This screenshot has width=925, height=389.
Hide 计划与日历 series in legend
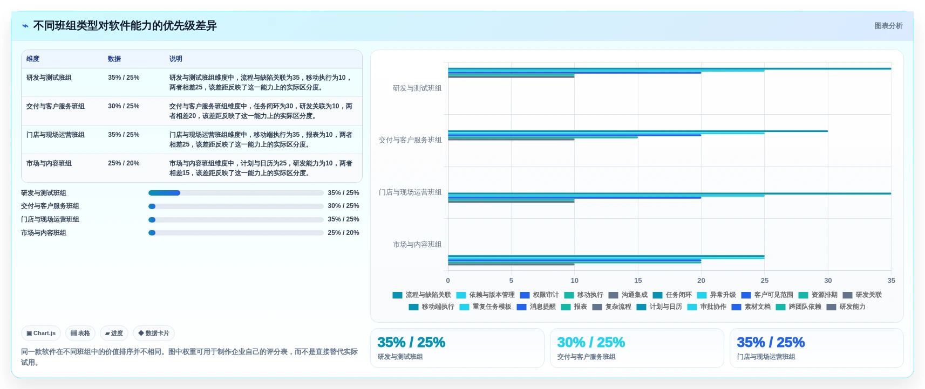pyautogui.click(x=659, y=307)
